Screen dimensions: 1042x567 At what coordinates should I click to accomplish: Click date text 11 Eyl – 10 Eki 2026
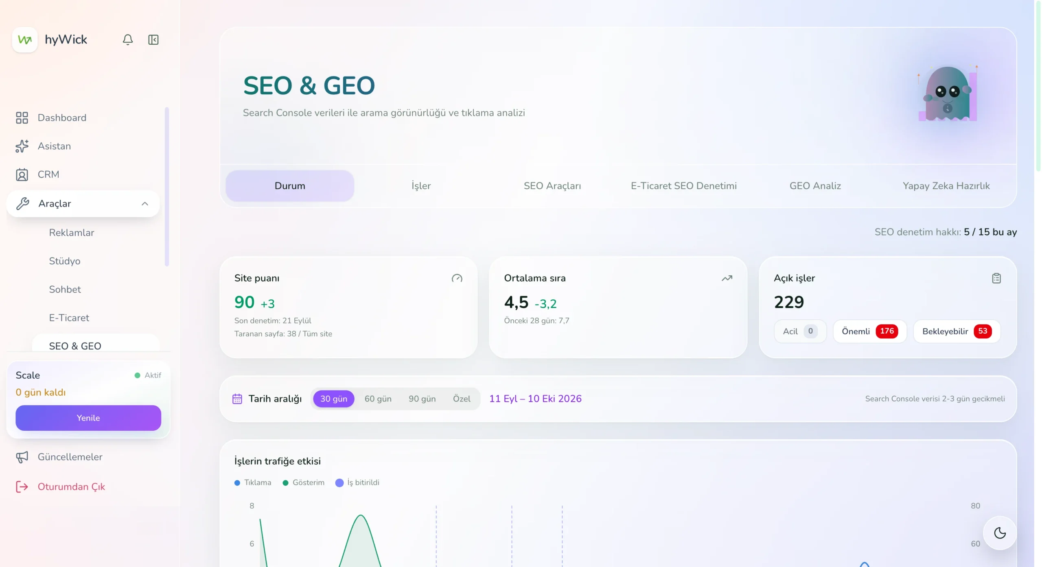click(535, 399)
